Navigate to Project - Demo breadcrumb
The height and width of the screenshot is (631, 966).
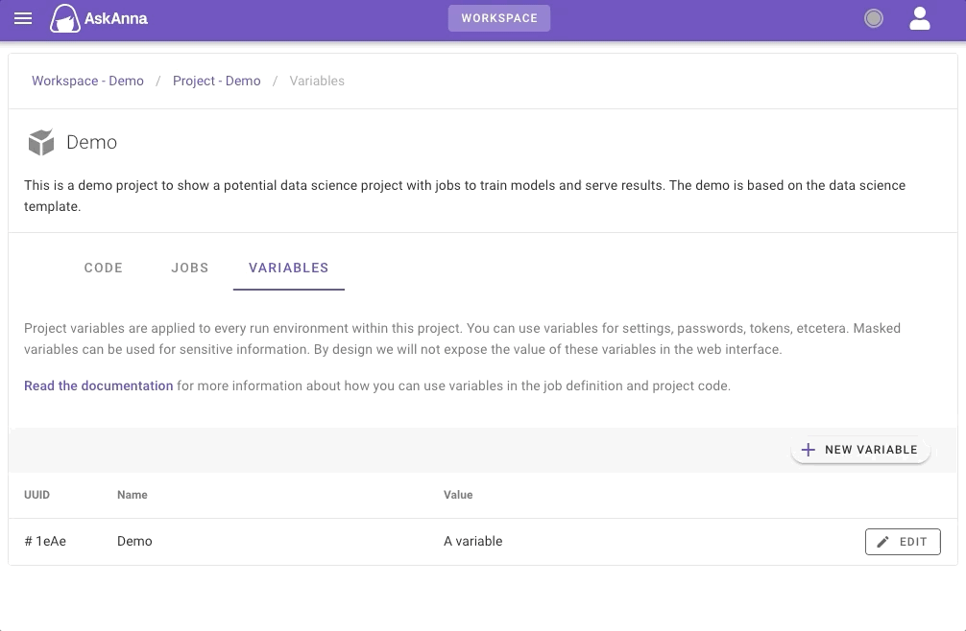216,81
